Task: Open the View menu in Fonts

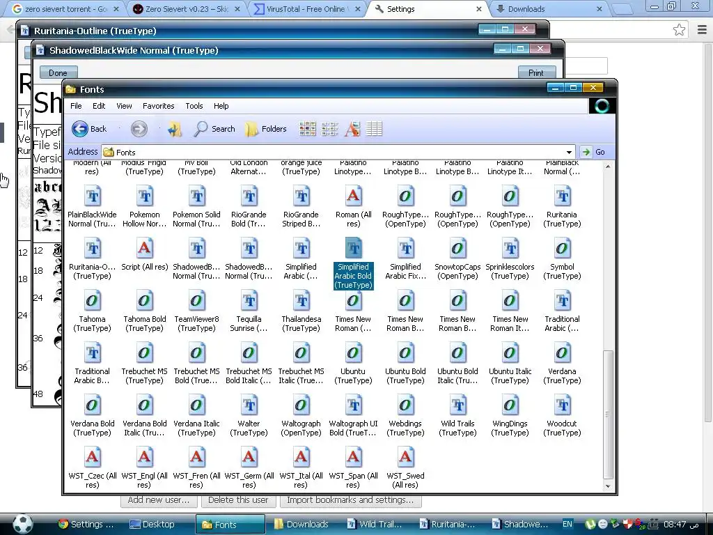Action: (x=124, y=106)
